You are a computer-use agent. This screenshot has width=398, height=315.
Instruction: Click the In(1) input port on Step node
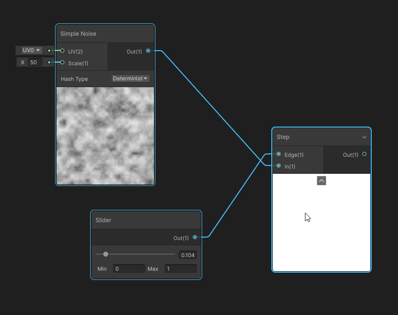point(279,166)
